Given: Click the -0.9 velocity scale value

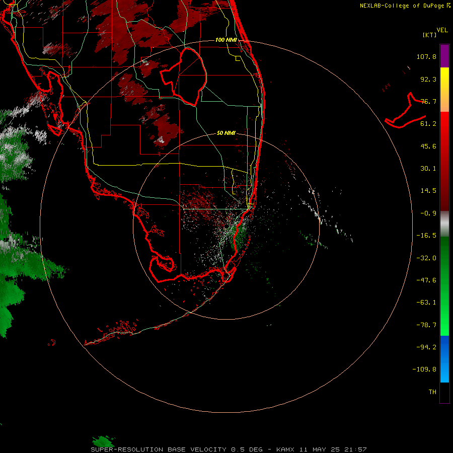Looking at the screenshot, I should [428, 213].
